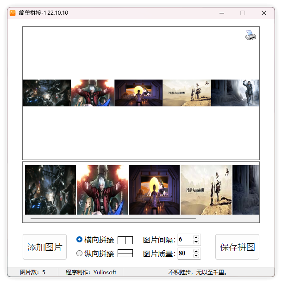The image size is (282, 284).
Task: Select the 纵向拼接 radio button
Action: [79, 253]
